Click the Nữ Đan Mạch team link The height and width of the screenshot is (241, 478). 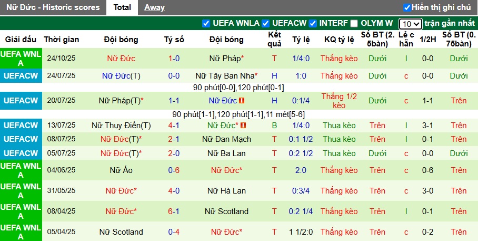click(226, 139)
